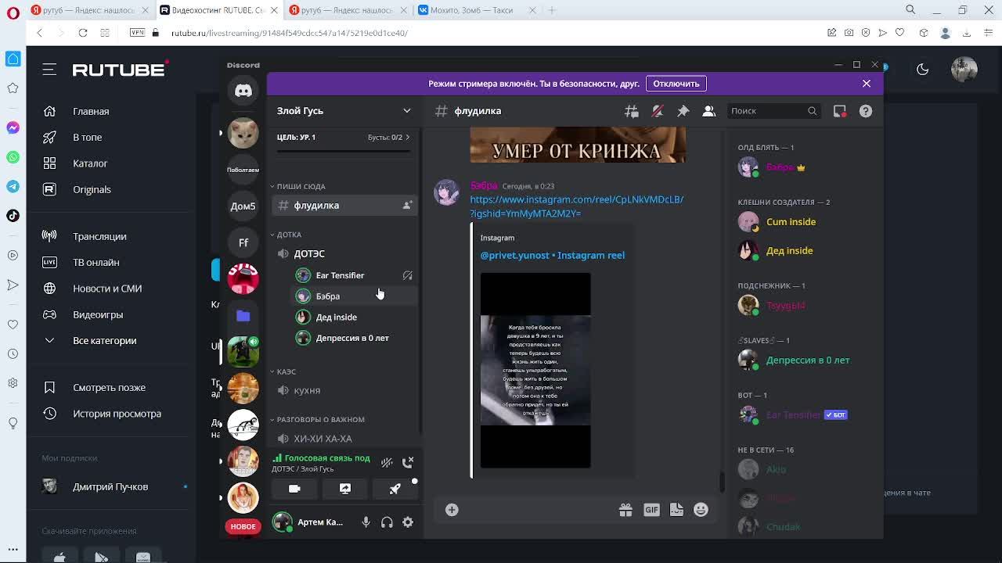Open Rutube Трансляции section
This screenshot has width=1002, height=563.
pyautogui.click(x=99, y=236)
